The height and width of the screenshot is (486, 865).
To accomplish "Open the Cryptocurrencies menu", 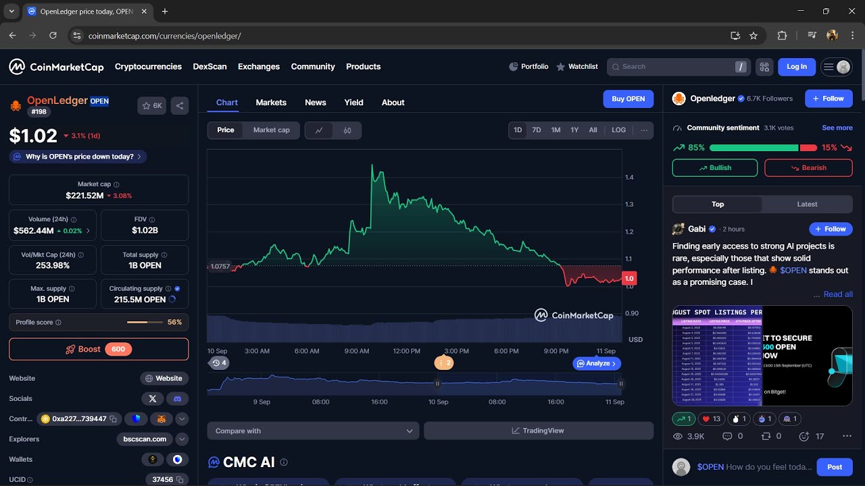I will [148, 67].
